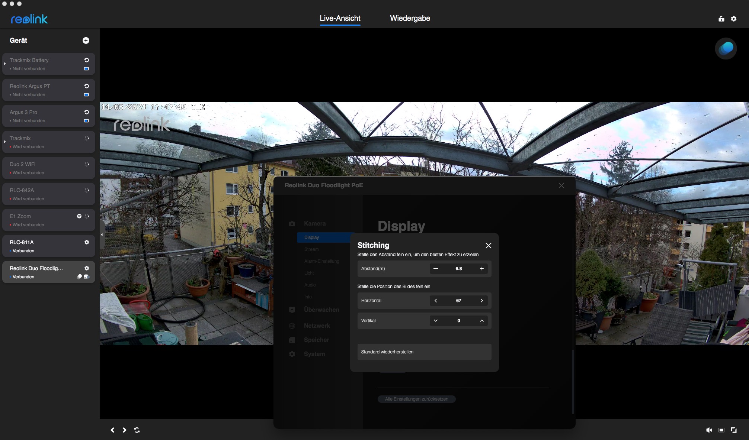Add a new device with plus icon
The width and height of the screenshot is (749, 440).
coord(86,41)
